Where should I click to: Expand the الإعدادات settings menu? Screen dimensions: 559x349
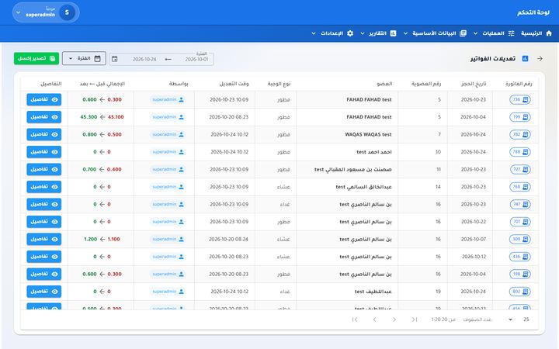pos(332,33)
